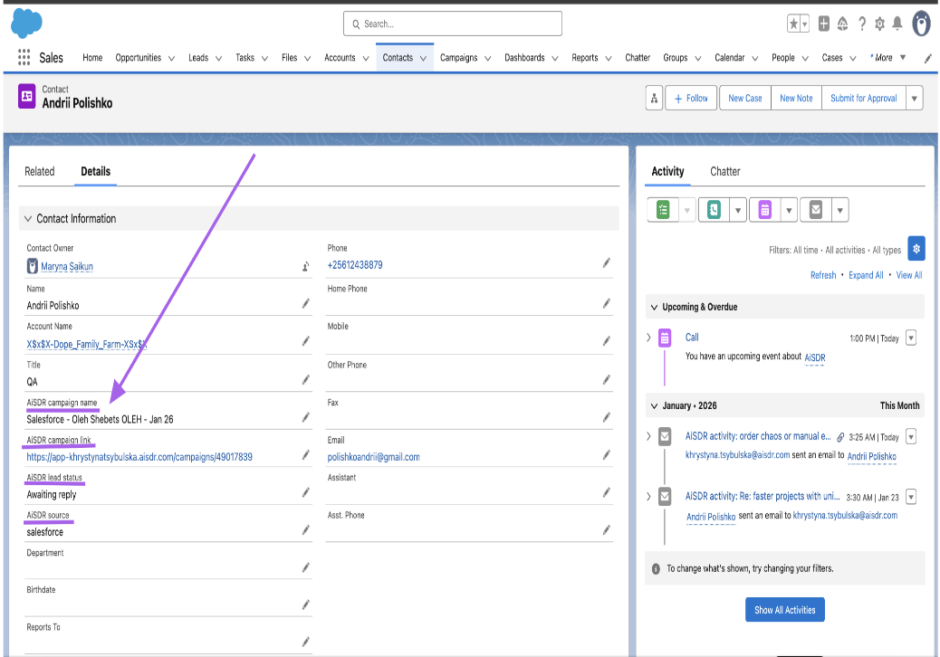View the contact hierarchy icon
The image size is (940, 657).
point(654,99)
